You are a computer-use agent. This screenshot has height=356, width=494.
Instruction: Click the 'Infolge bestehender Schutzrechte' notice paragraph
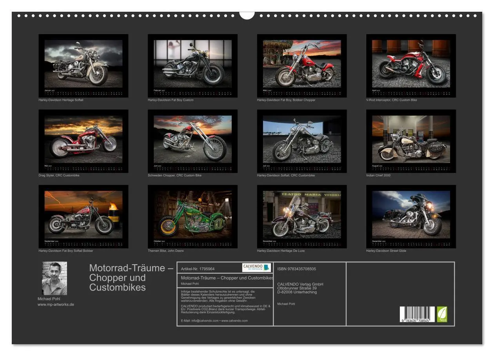coord(218,296)
